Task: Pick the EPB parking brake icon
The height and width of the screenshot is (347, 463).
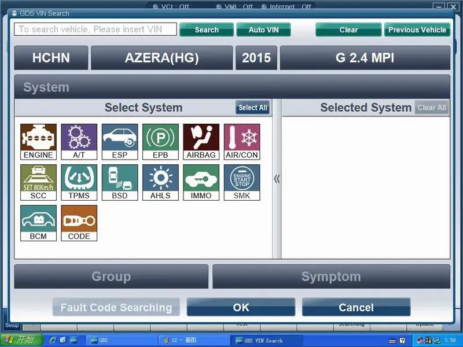Action: [x=161, y=142]
